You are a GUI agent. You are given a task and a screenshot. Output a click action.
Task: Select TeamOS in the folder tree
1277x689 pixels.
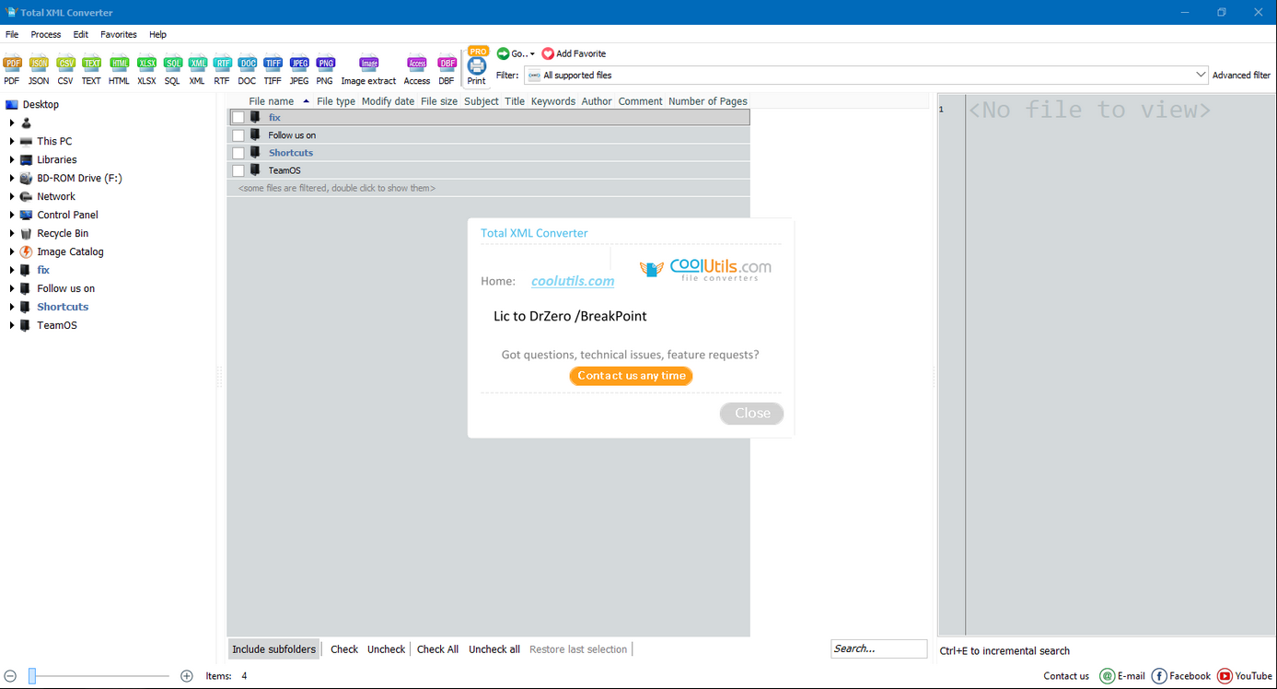[57, 325]
